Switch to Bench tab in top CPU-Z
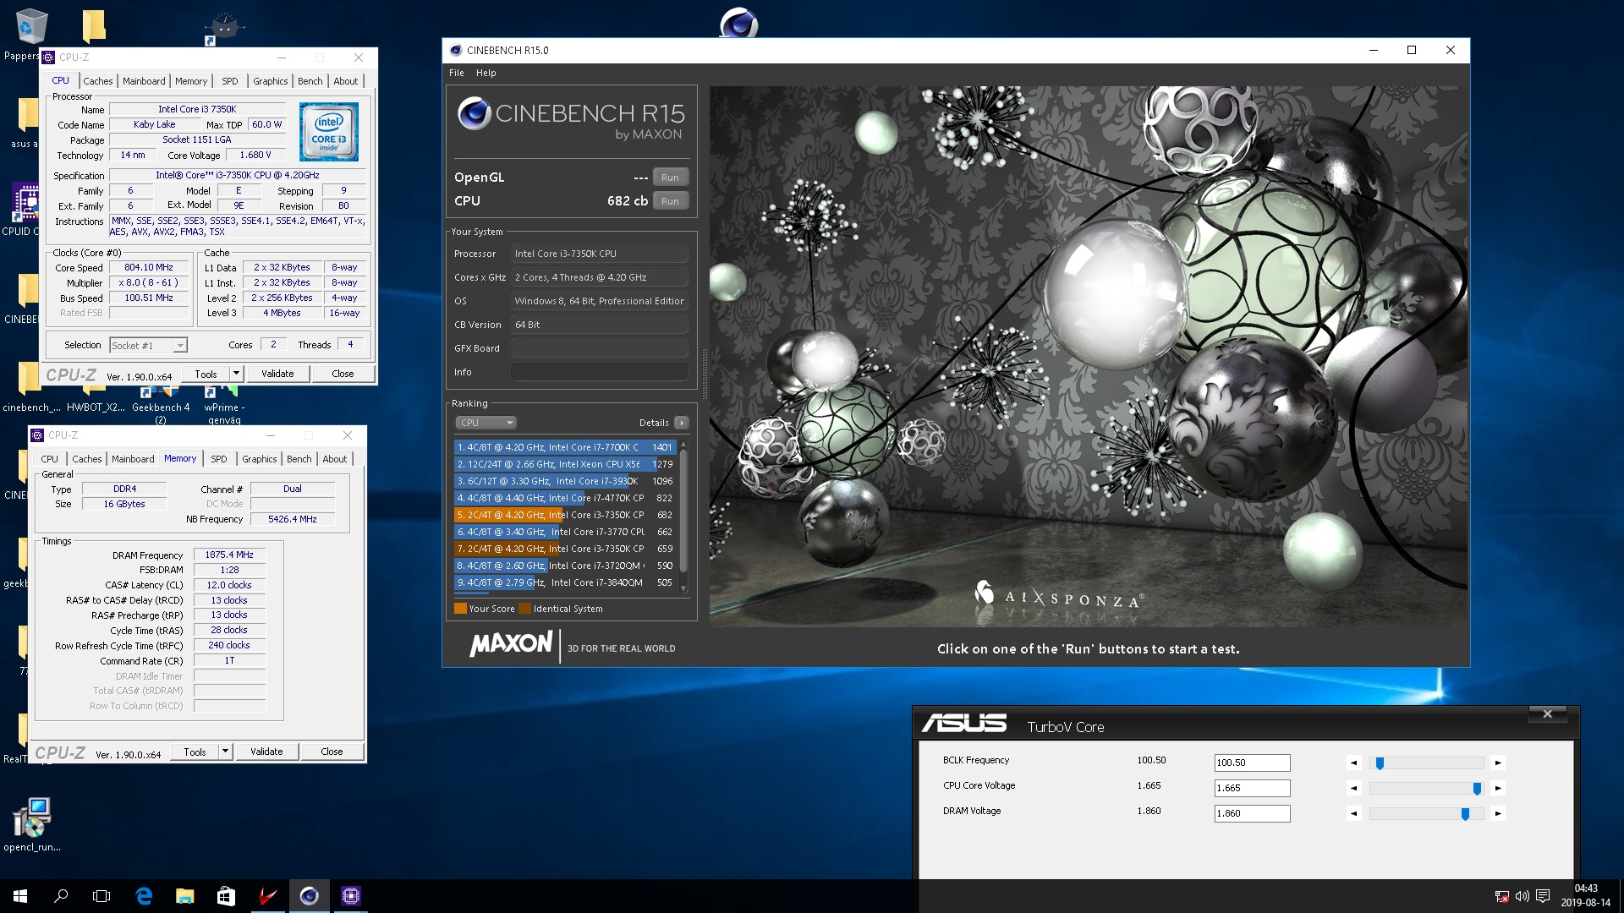 coord(310,81)
